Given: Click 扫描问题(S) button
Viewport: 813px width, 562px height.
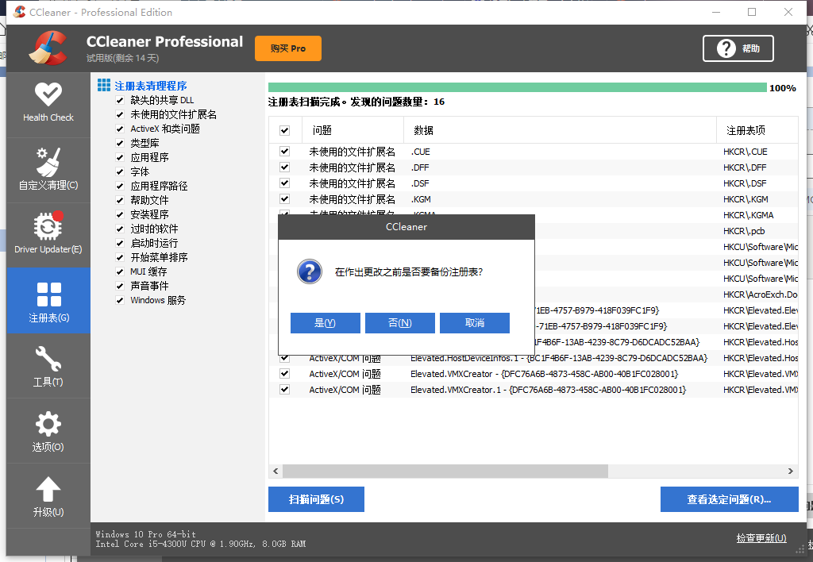Looking at the screenshot, I should point(316,499).
